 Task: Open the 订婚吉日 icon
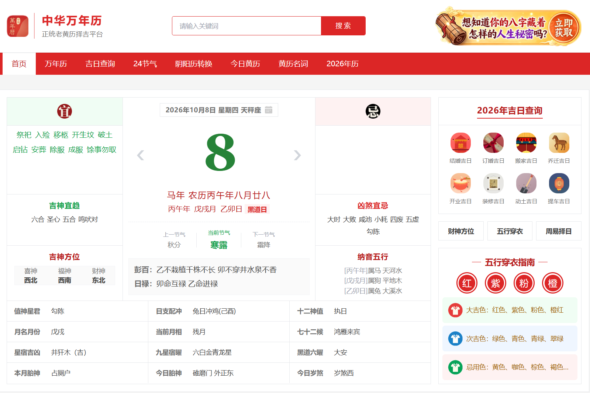(493, 143)
